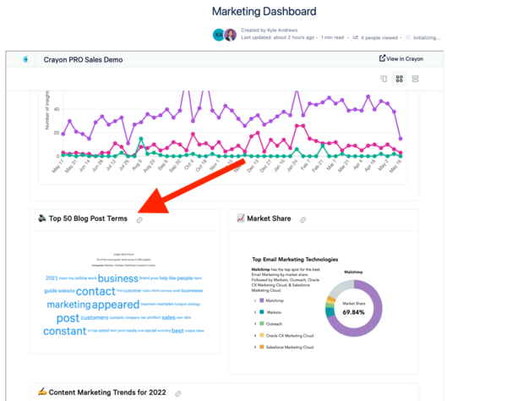
Task: Click 'appeared' in the blog terms cloud
Action: pyautogui.click(x=116, y=305)
